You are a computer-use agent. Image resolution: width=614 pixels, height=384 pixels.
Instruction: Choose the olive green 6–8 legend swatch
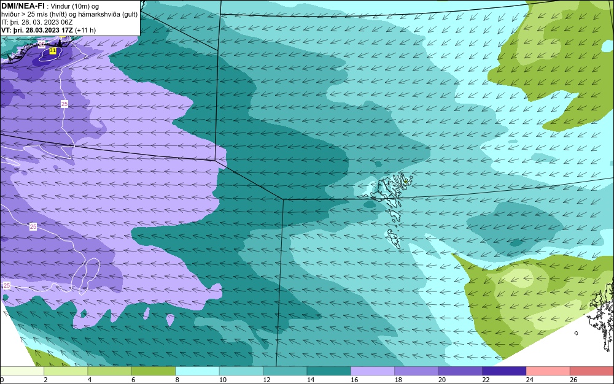pos(153,371)
